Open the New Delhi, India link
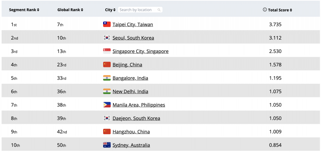 (x=130, y=91)
